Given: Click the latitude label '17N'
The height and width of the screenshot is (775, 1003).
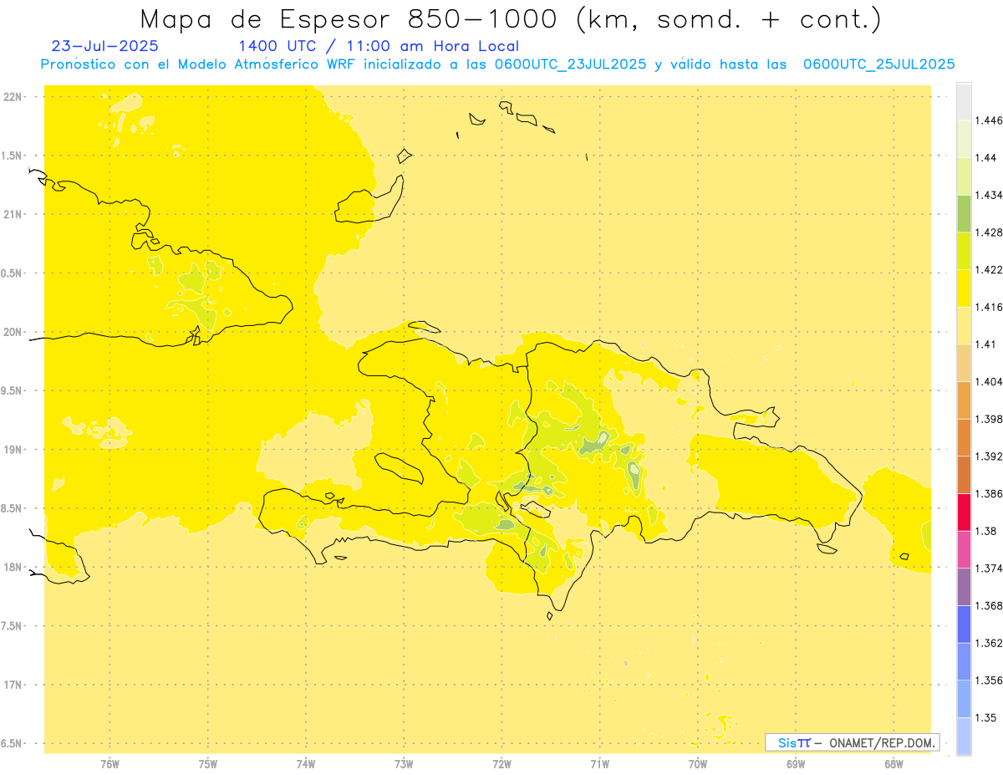Looking at the screenshot, I should [13, 685].
